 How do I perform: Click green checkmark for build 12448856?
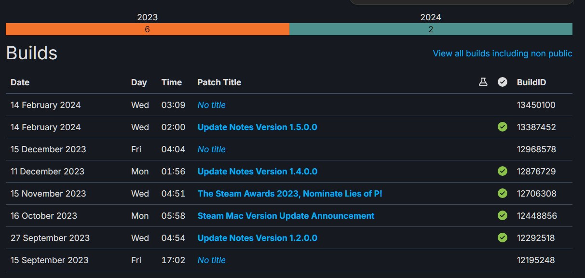(x=503, y=216)
